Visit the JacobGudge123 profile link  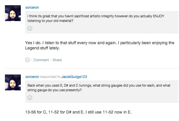74,77
